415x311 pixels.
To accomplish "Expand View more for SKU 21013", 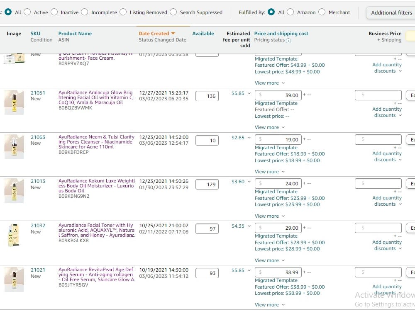I will [270, 216].
